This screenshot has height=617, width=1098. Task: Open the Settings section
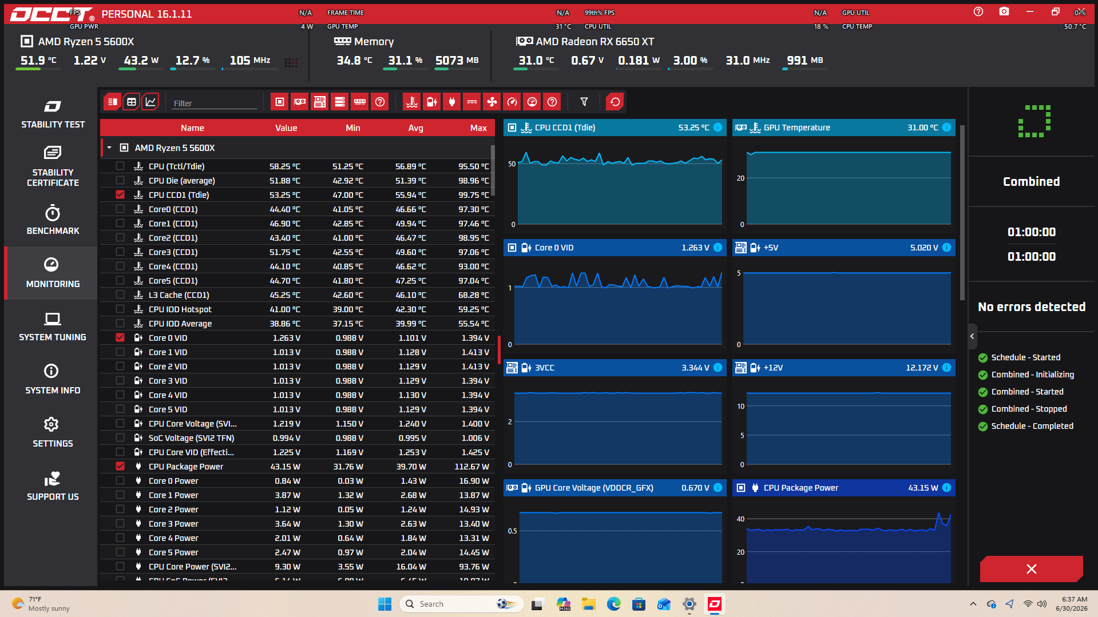point(53,433)
